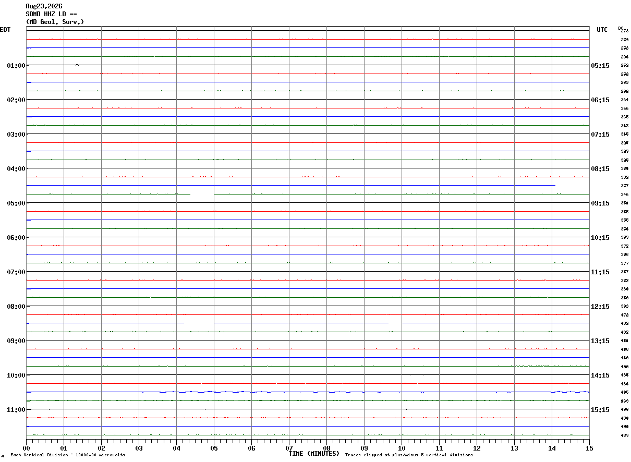Click the UTC timezone label
This screenshot has width=631, height=462.
click(602, 30)
